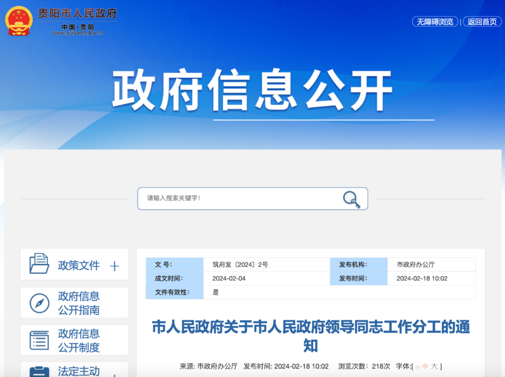505x377 pixels.
Task: Open the 政策文件 sidebar menu label
Action: click(x=79, y=265)
